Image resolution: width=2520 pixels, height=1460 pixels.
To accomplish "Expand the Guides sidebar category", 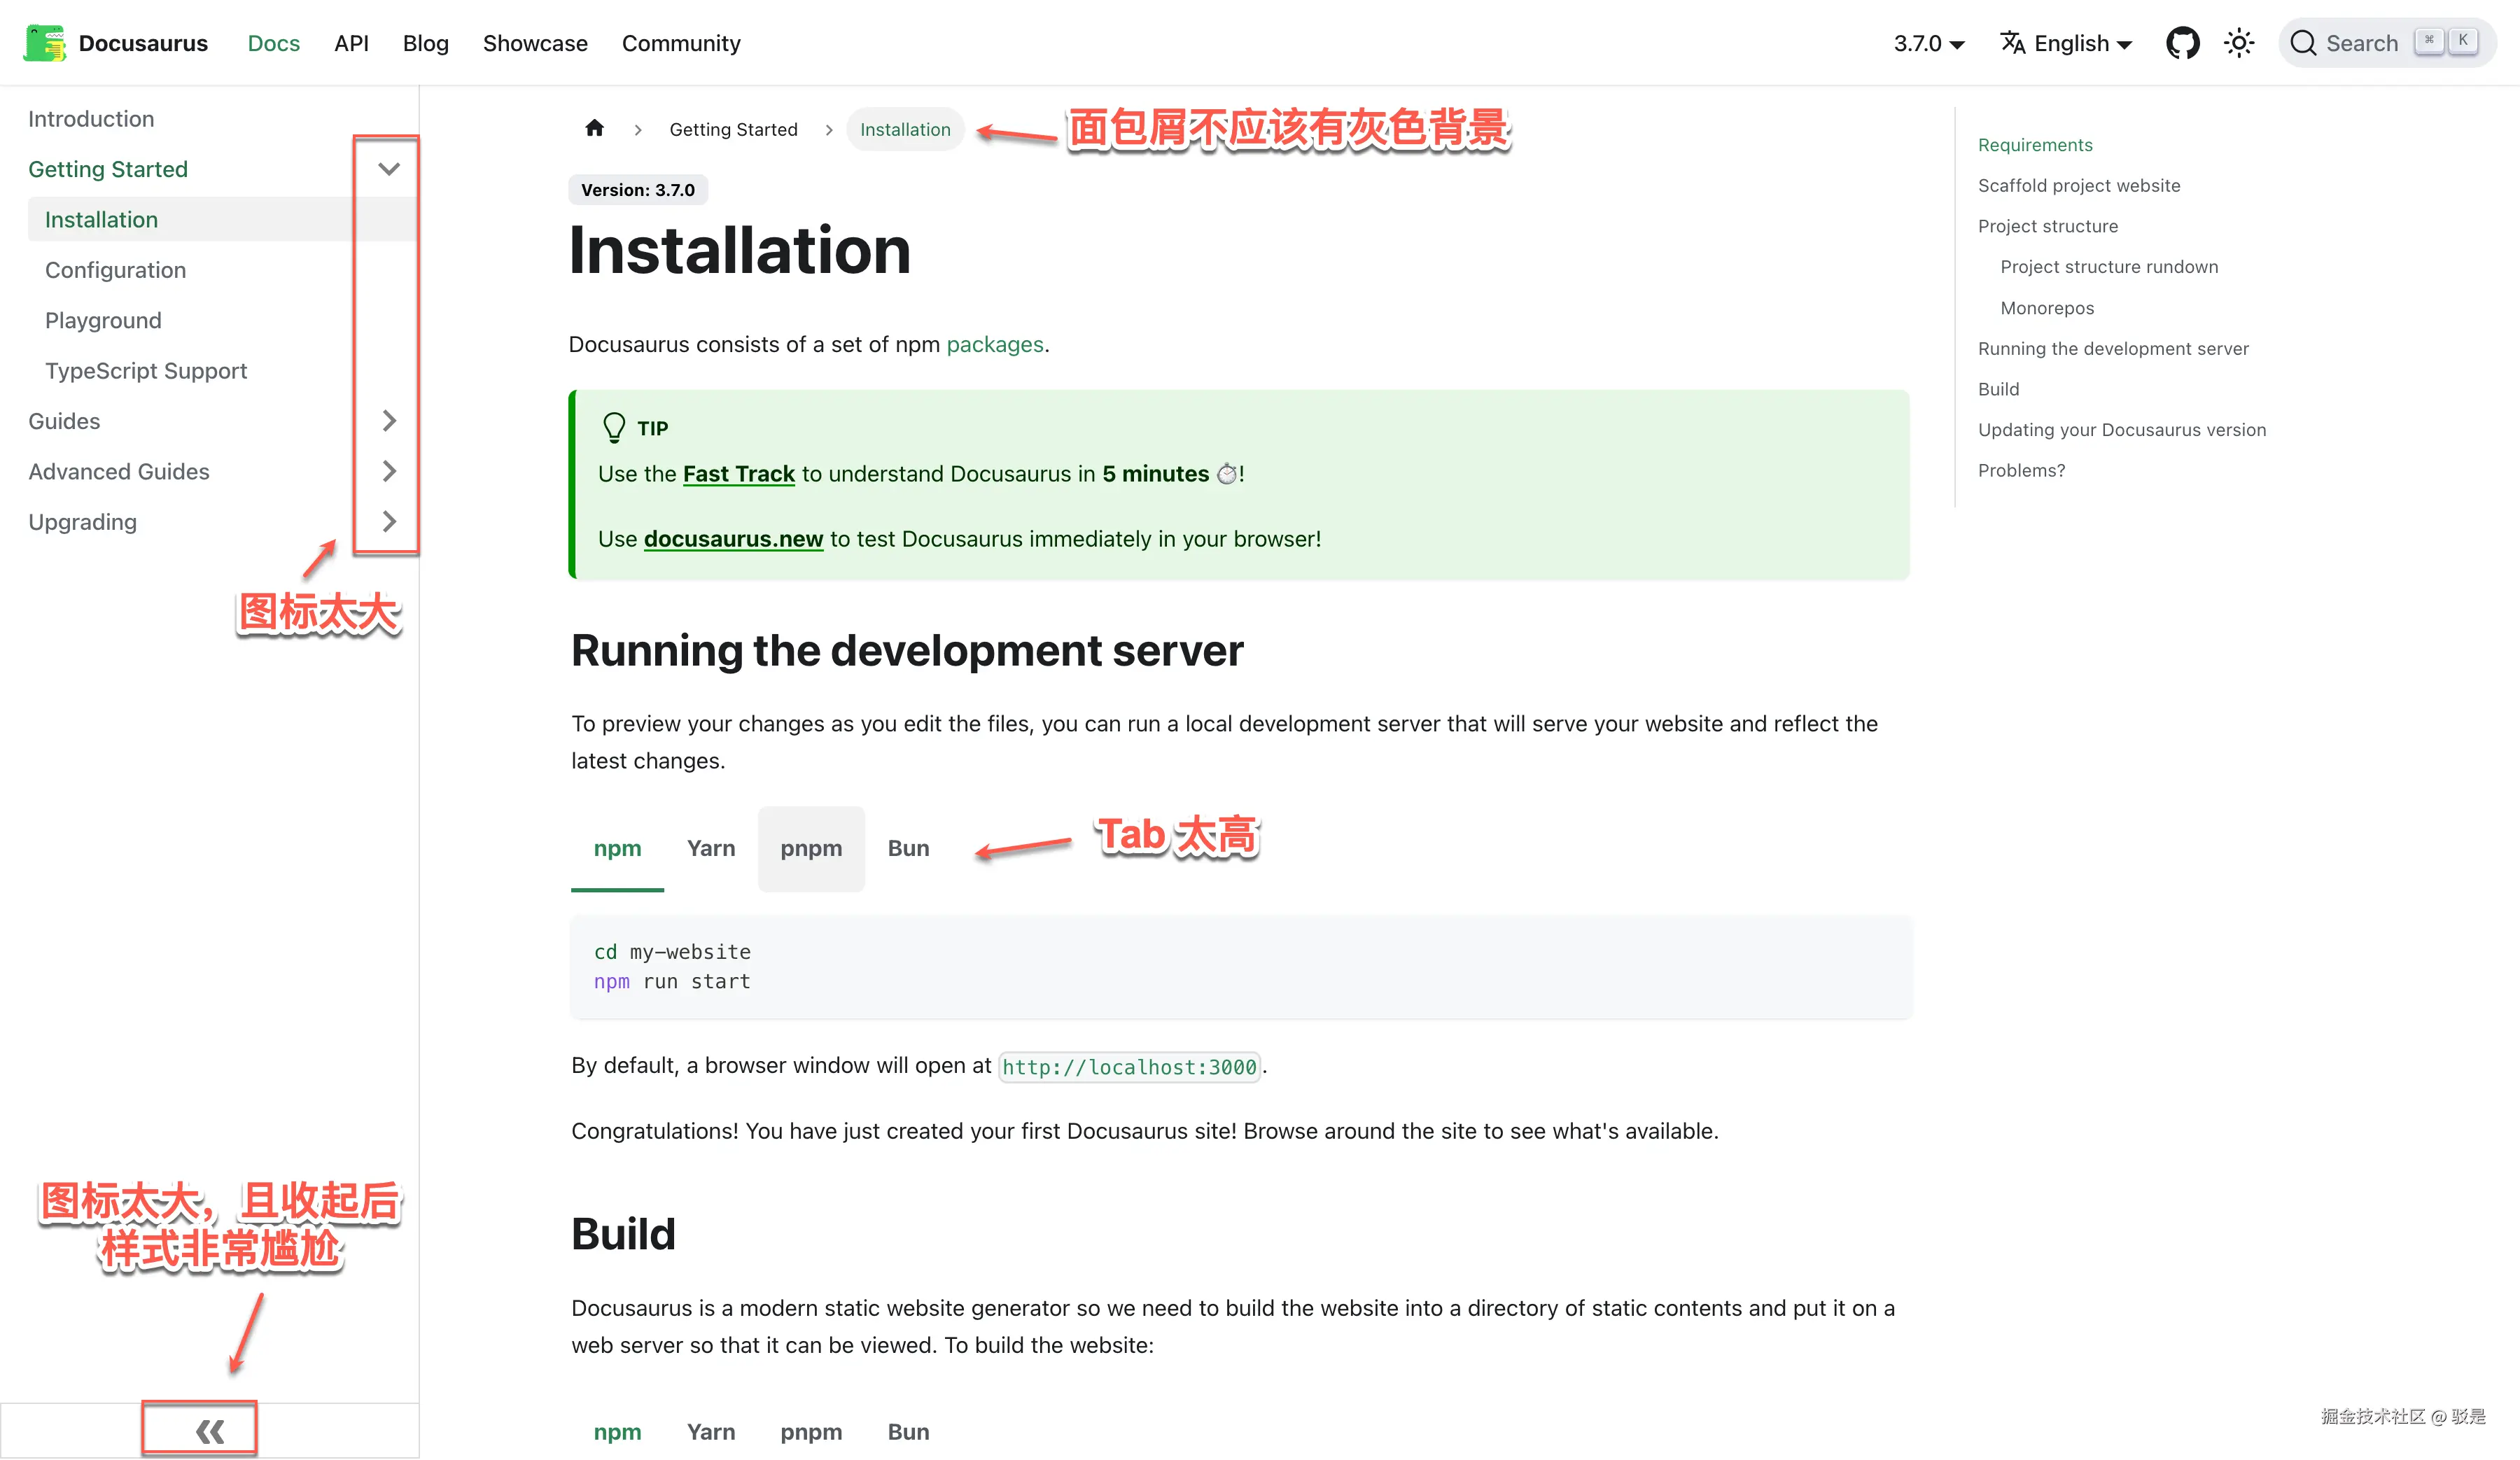I will 389,421.
